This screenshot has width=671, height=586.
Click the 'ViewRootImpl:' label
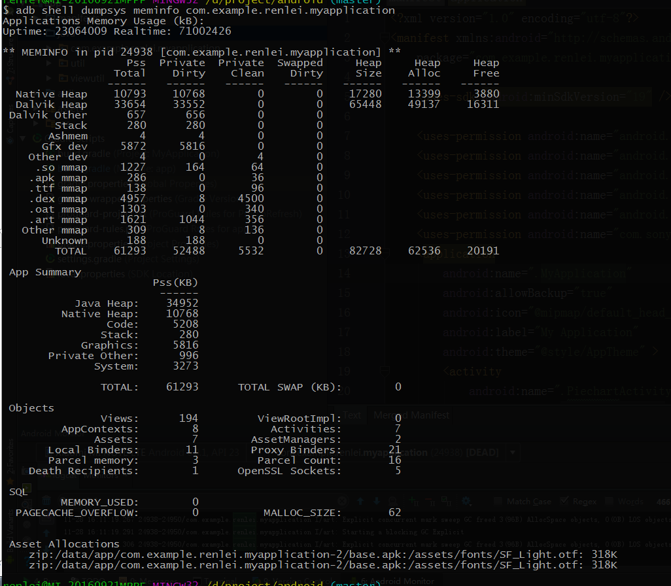(x=300, y=419)
